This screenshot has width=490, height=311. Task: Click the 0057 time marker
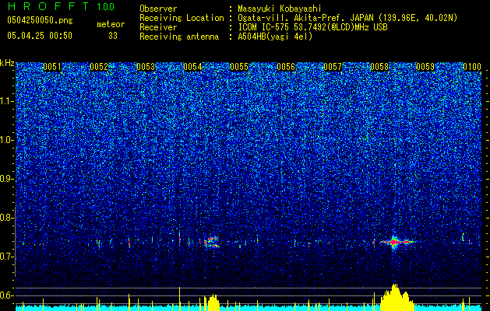[x=333, y=67]
